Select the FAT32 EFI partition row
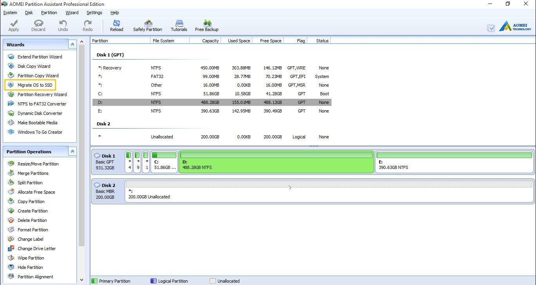Image resolution: width=536 pixels, height=285 pixels. [212, 76]
